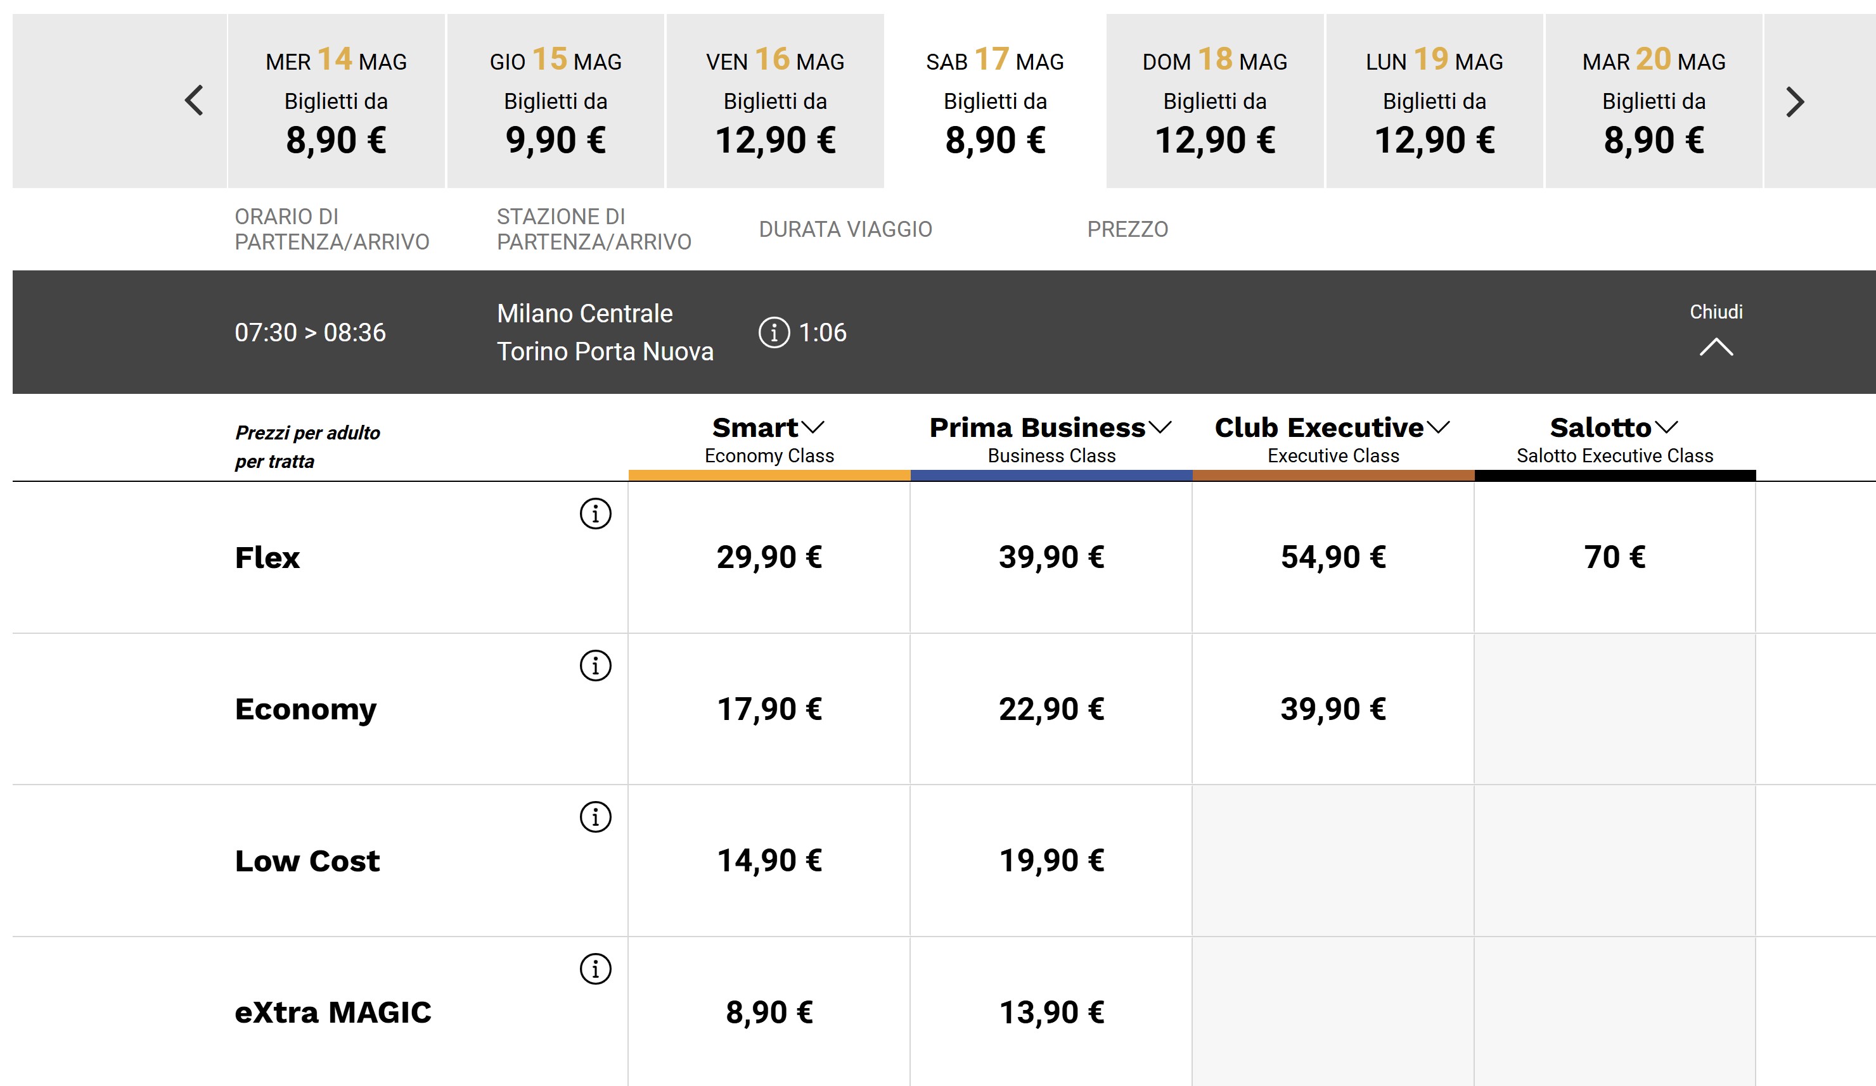1876x1086 pixels.
Task: Open the Club Executive class dropdown
Action: pos(1438,427)
